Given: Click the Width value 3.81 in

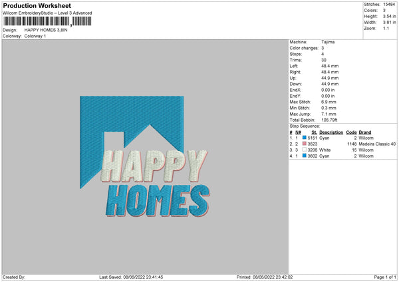Looking at the screenshot, I should (x=389, y=23).
